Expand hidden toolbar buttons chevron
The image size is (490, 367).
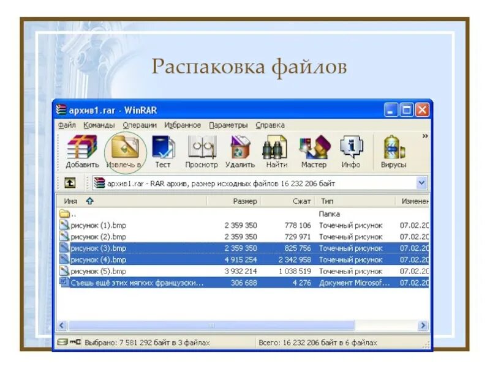pyautogui.click(x=425, y=136)
